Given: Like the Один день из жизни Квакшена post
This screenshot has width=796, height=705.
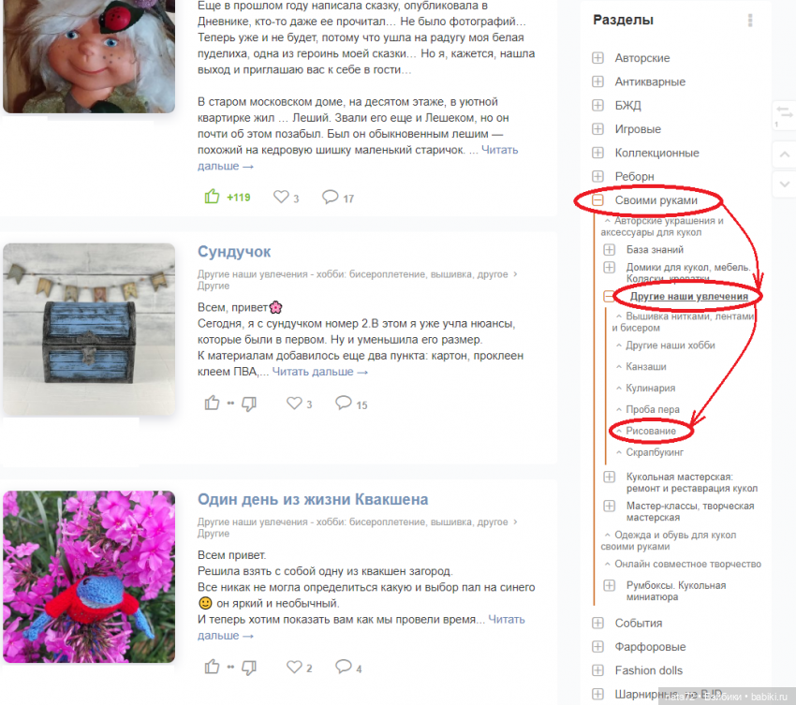Looking at the screenshot, I should pos(213,668).
